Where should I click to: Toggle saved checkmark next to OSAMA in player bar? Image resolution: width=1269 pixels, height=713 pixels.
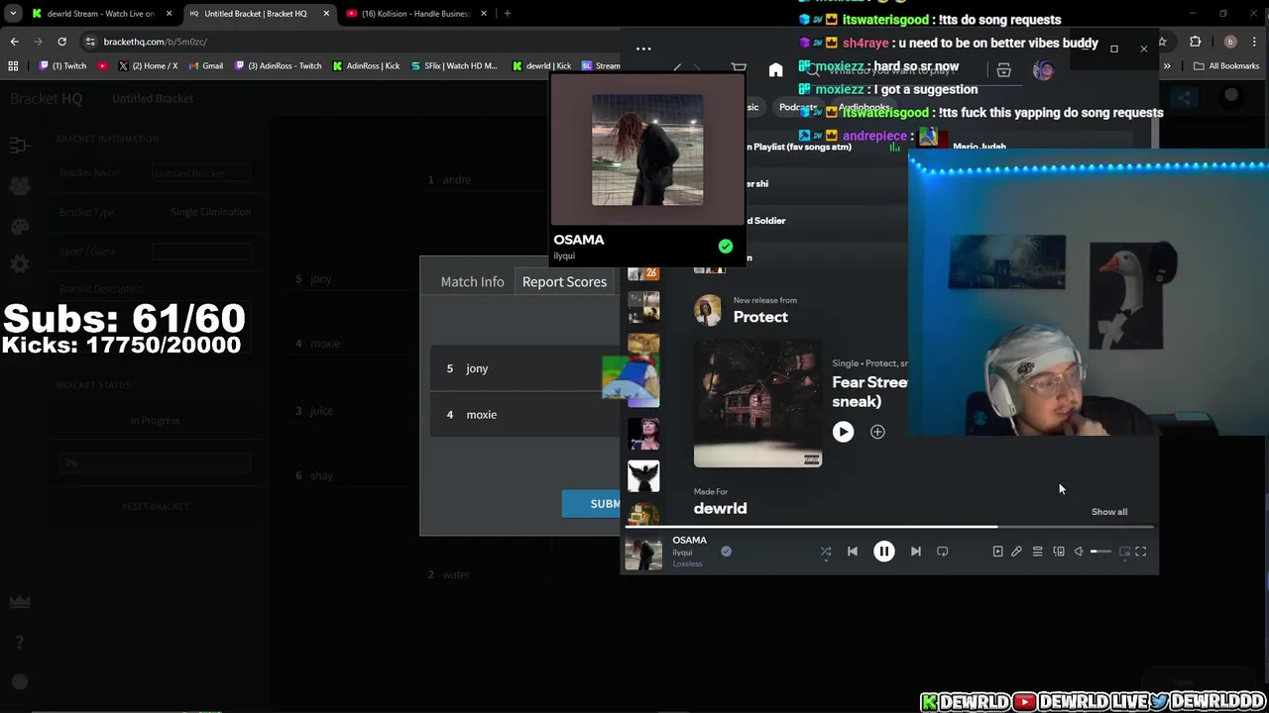[x=726, y=552]
